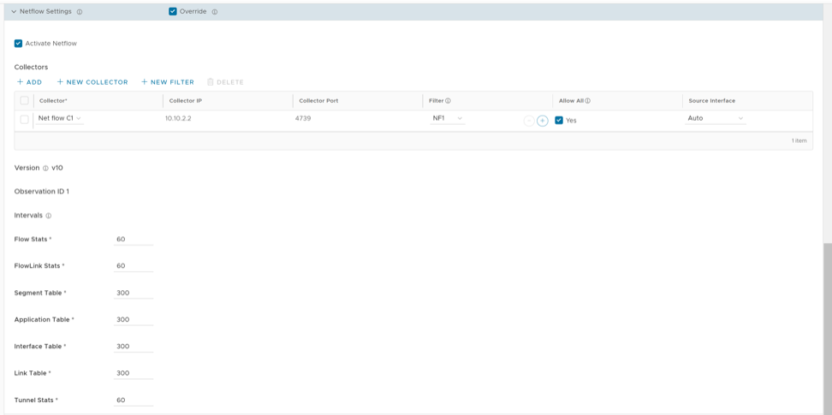Open the NF1 filter dropdown
The height and width of the screenshot is (415, 832).
[448, 119]
